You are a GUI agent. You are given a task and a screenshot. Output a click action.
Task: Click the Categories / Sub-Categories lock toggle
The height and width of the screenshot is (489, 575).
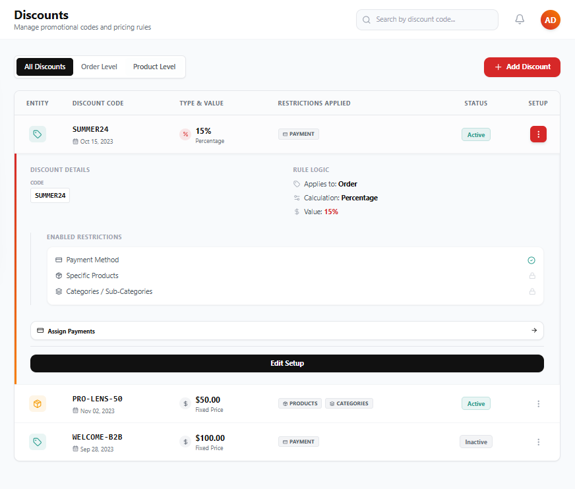tap(532, 291)
